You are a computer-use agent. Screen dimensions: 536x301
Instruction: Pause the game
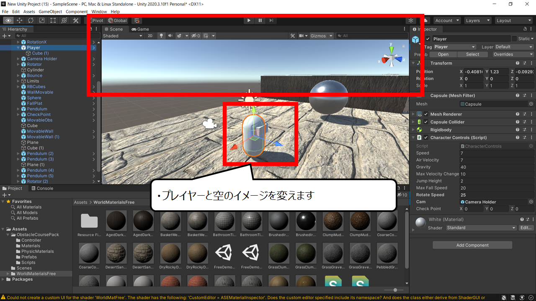[x=260, y=20]
